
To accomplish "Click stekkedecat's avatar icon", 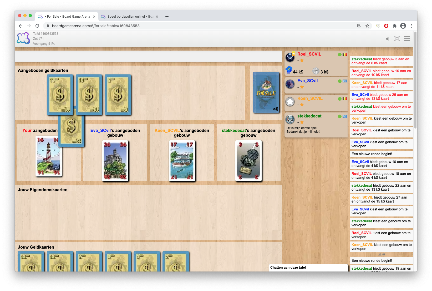I will 290,119.
